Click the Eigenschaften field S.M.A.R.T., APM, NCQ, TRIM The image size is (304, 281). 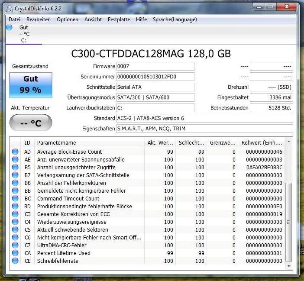[204, 129]
